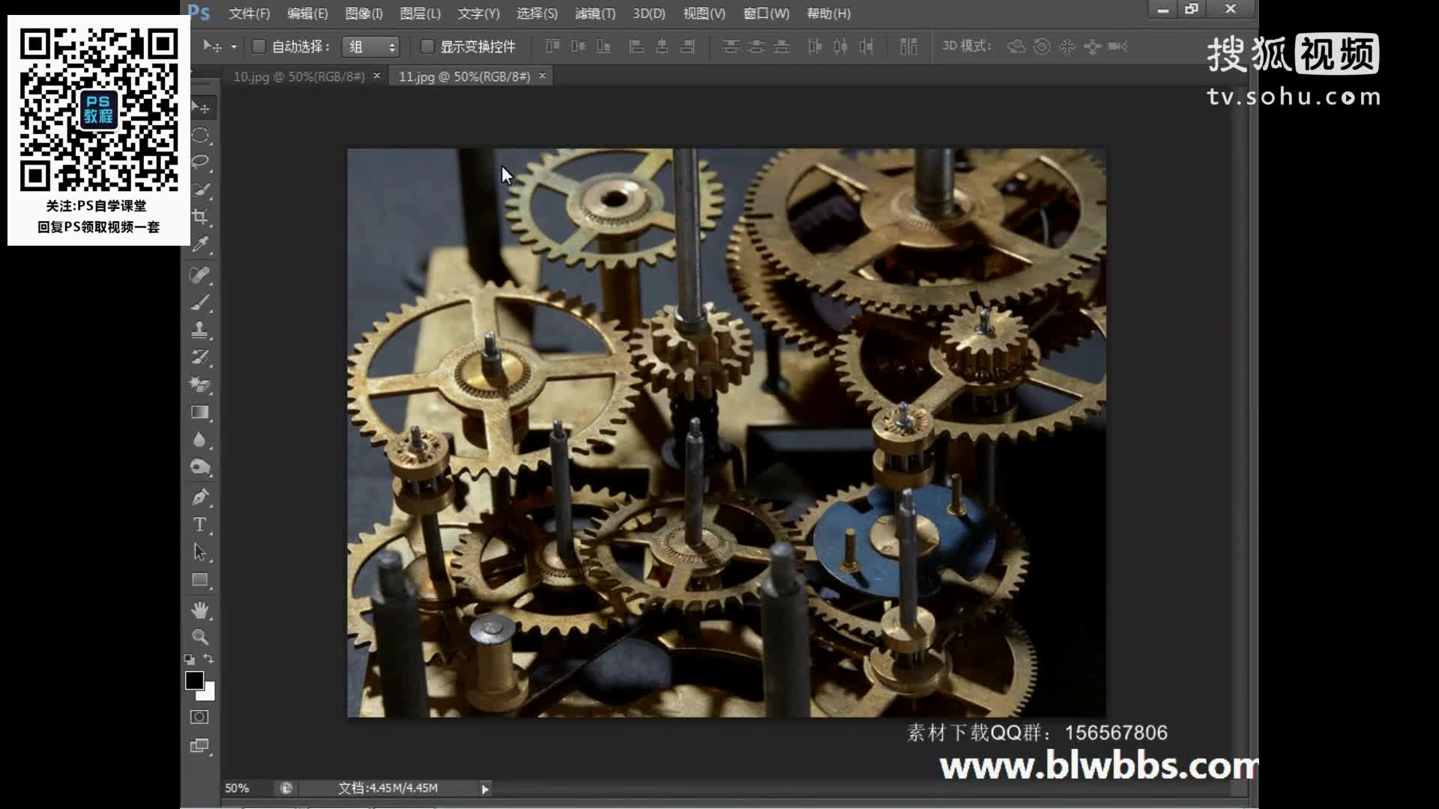The image size is (1439, 809).
Task: Click the Brush tool
Action: pyautogui.click(x=199, y=303)
